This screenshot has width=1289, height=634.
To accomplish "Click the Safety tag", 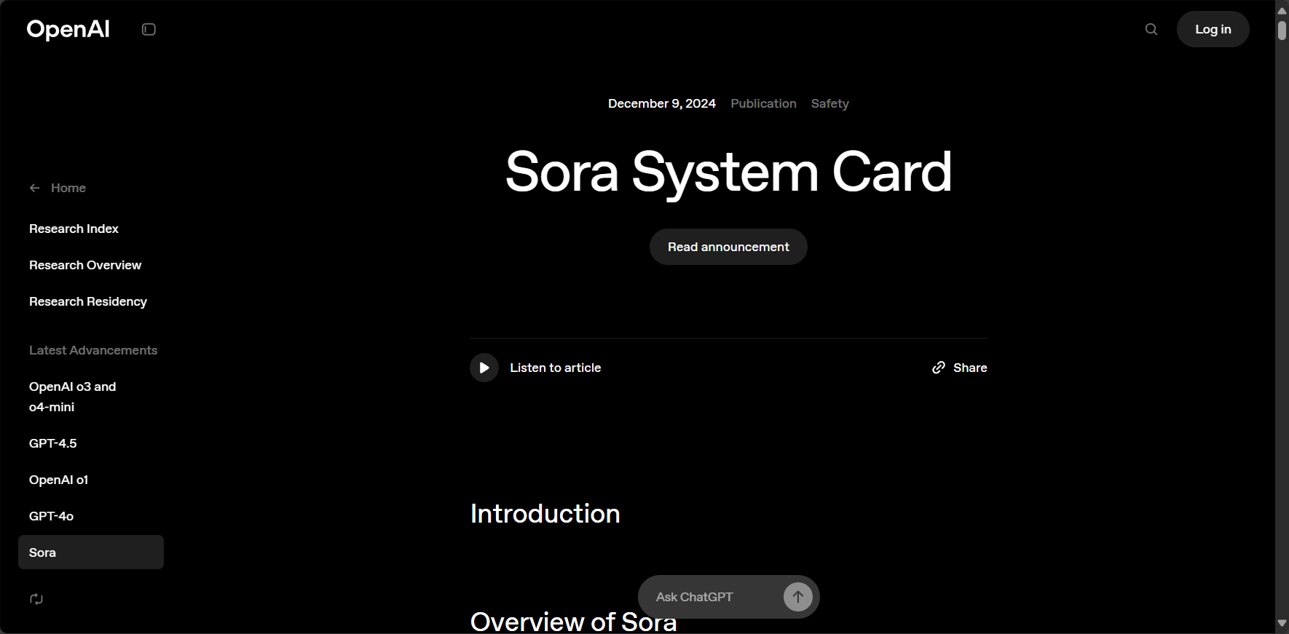I will click(829, 103).
